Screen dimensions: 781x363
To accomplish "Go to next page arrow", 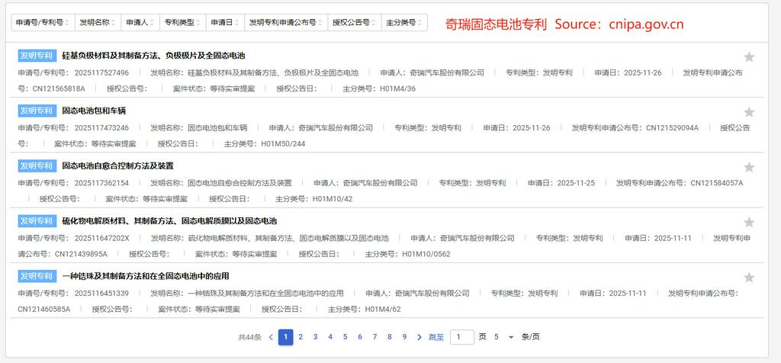I will point(419,337).
